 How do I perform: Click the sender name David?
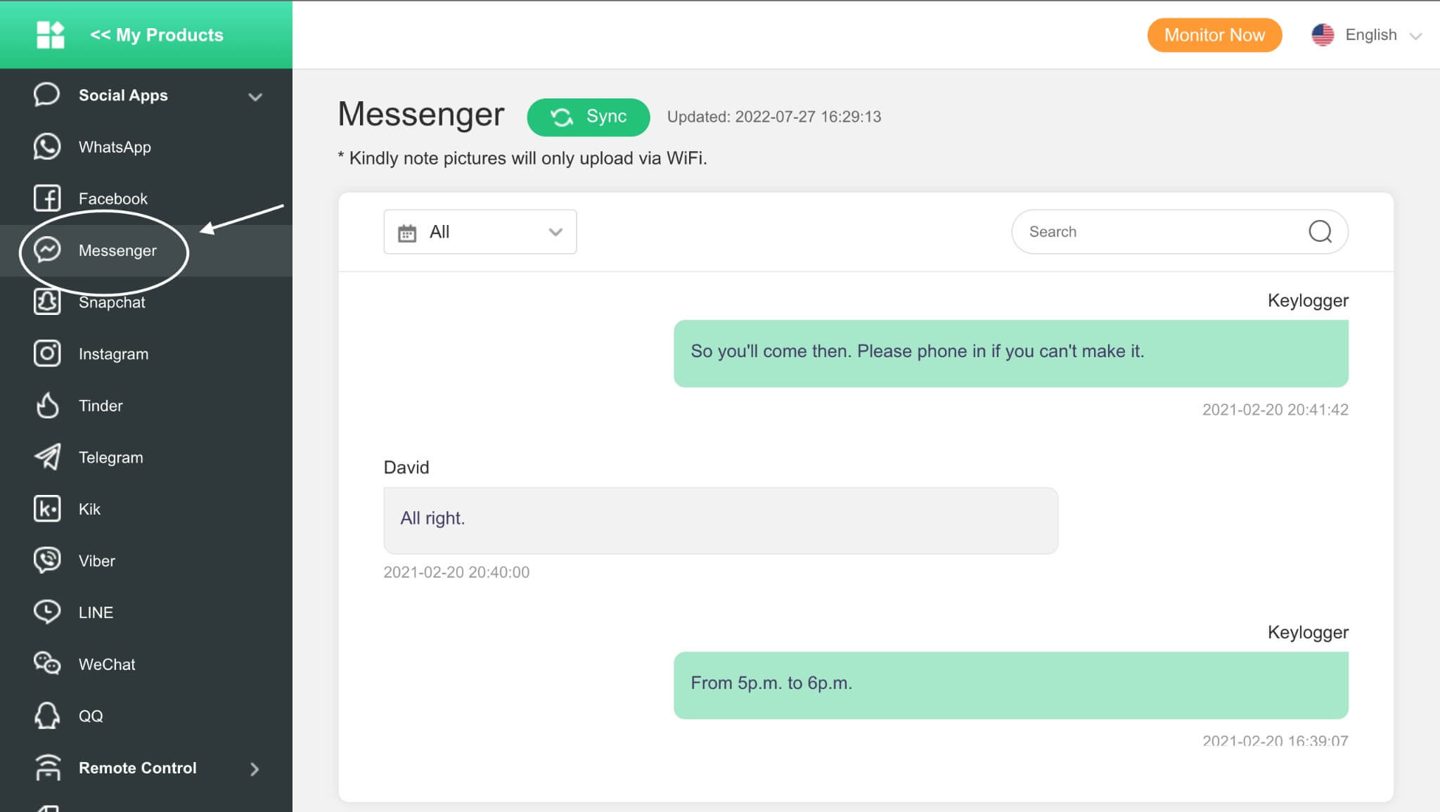pyautogui.click(x=406, y=468)
